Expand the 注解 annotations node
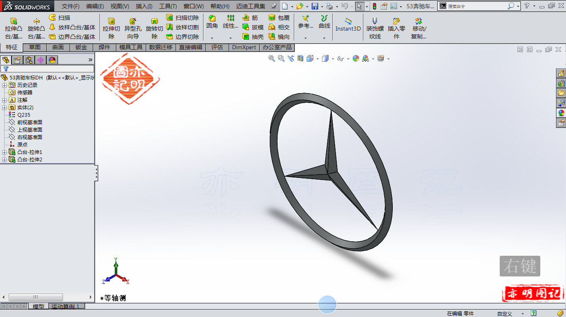 (4, 100)
